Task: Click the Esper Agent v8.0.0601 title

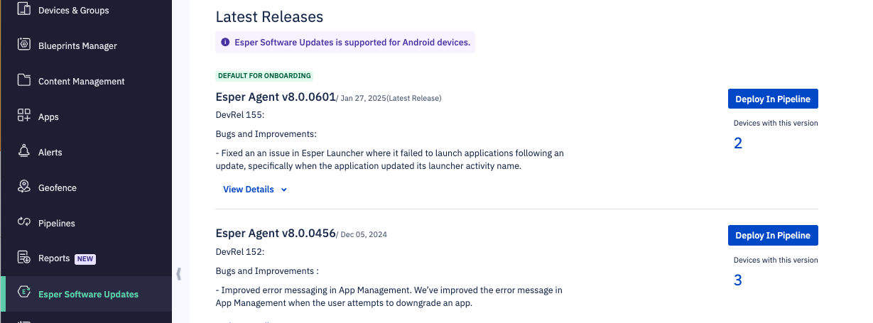Action: pyautogui.click(x=275, y=97)
